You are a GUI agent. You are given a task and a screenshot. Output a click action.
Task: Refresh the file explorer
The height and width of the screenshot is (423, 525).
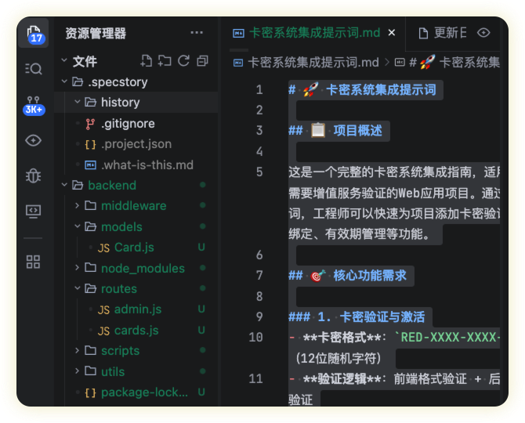(x=183, y=61)
